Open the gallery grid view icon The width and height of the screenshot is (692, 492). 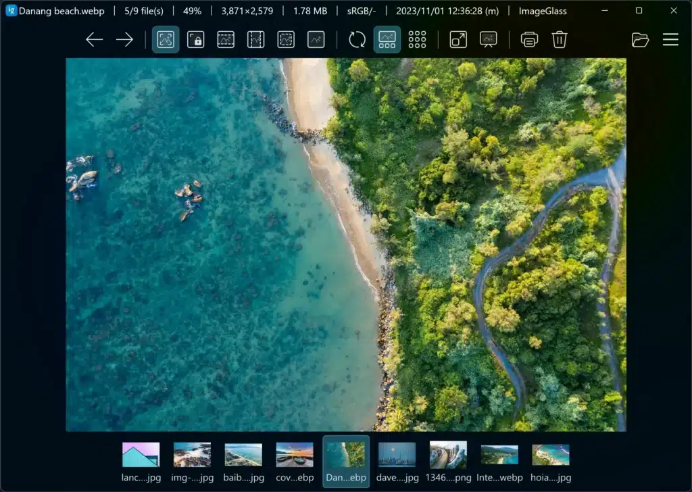pos(417,40)
